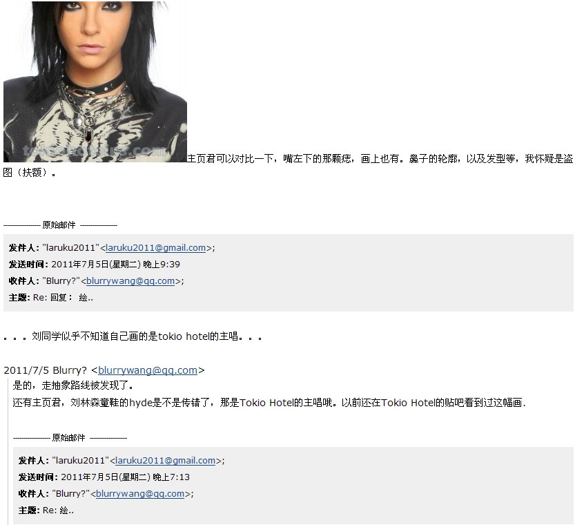Click the sent time ending 晚上9:39
The height and width of the screenshot is (525, 584).
click(x=115, y=265)
